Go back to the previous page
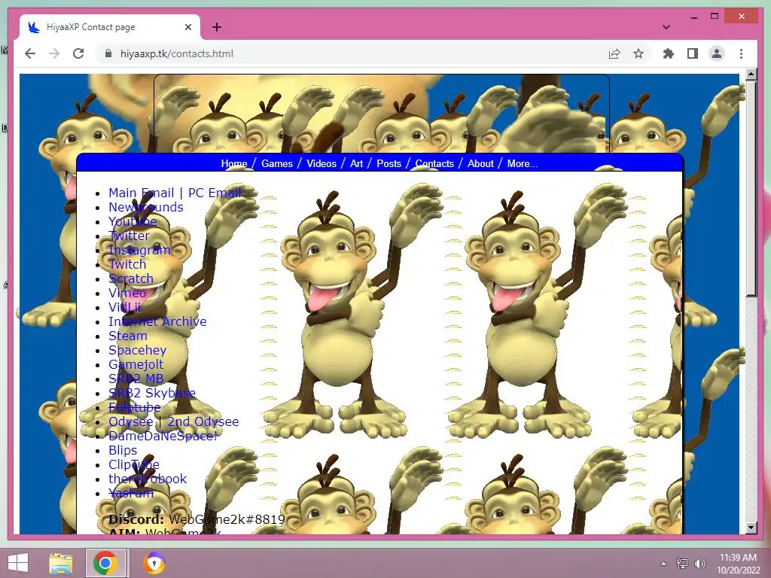Image resolution: width=771 pixels, height=578 pixels. pyautogui.click(x=30, y=53)
